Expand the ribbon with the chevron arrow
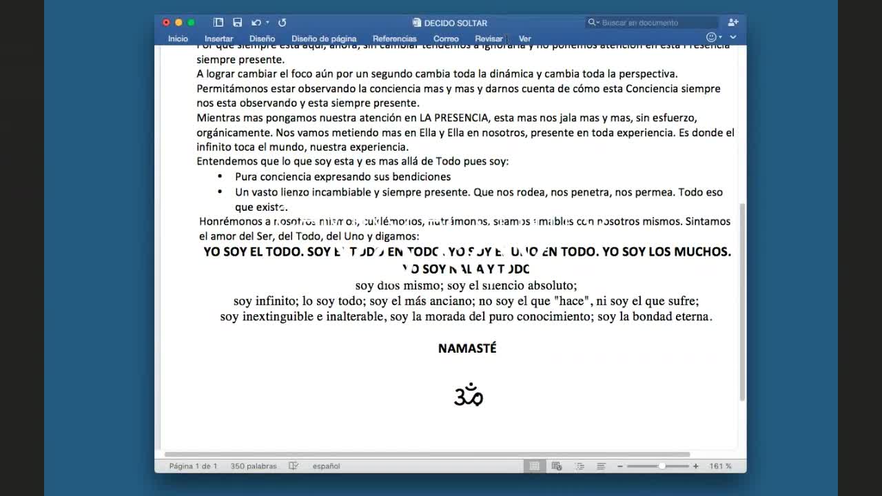Screen dimensions: 882x496 click(x=733, y=37)
